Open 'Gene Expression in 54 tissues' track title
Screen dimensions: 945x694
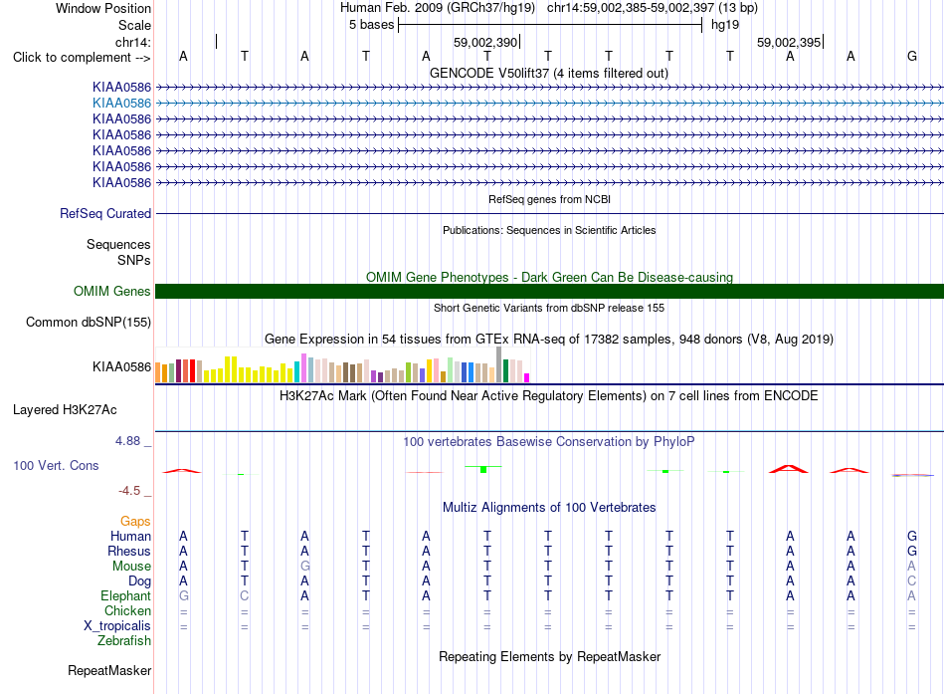549,340
